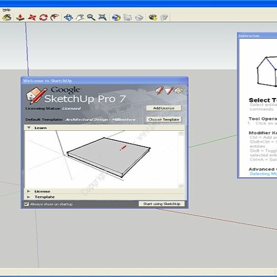Image resolution: width=277 pixels, height=277 pixels.
Task: Click the Welcome to SketchUp title bar
Action: coord(105,81)
